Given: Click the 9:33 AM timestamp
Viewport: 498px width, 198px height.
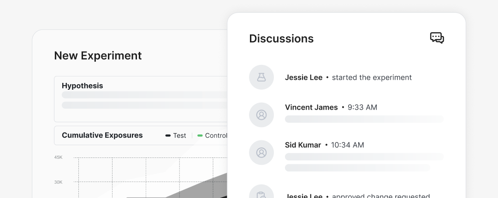Looking at the screenshot, I should pos(362,107).
